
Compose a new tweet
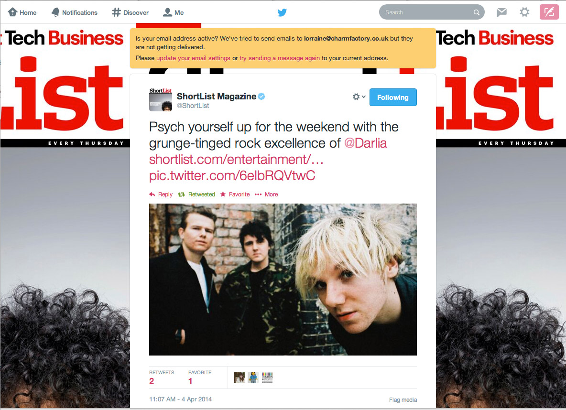point(549,12)
